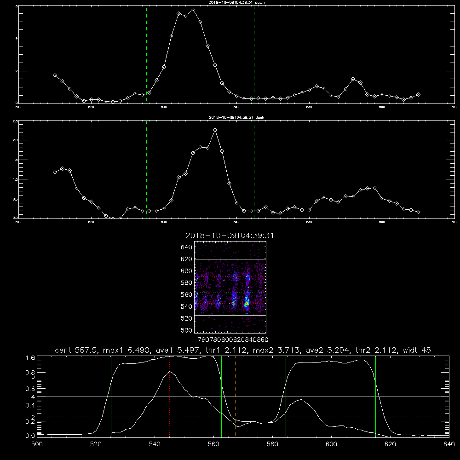The width and height of the screenshot is (460, 460).
Task: Click the highest data point in the dusk plot
Action: [x=215, y=130]
